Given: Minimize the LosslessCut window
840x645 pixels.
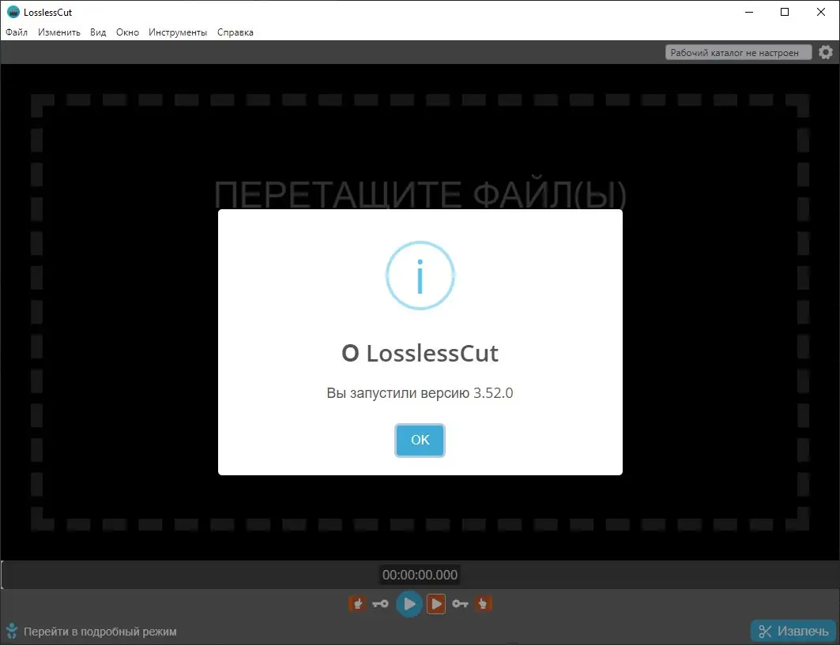Looking at the screenshot, I should (x=749, y=12).
